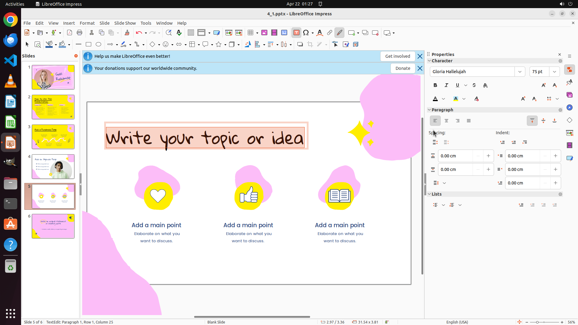This screenshot has height=325, width=578.
Task: Open the Format menu
Action: tap(87, 23)
